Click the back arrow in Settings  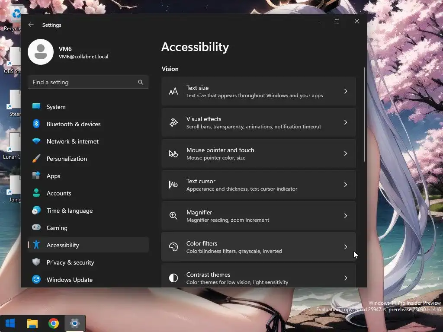click(31, 25)
